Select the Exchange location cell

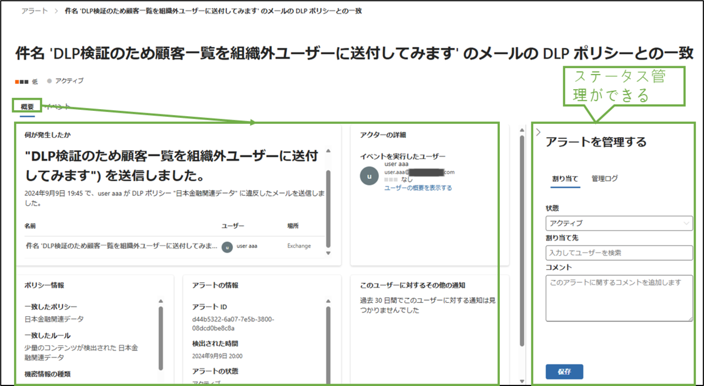(298, 246)
